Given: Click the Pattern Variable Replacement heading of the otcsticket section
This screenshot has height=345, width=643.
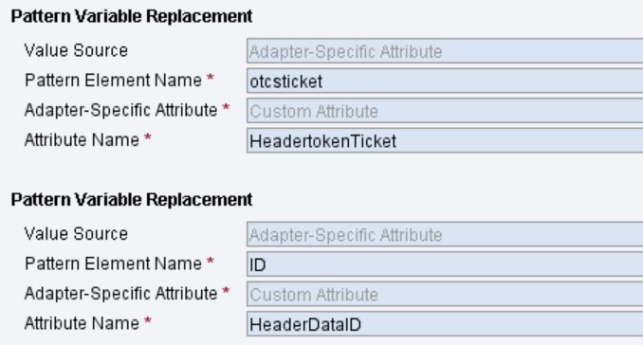Looking at the screenshot, I should pyautogui.click(x=132, y=16).
